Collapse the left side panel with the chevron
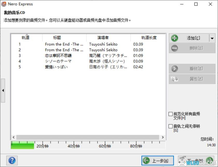The height and width of the screenshot is (167, 218). click(3, 91)
